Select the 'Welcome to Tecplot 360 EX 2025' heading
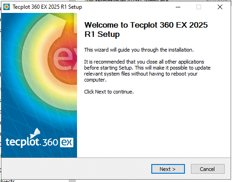The image size is (232, 182). pyautogui.click(x=146, y=29)
